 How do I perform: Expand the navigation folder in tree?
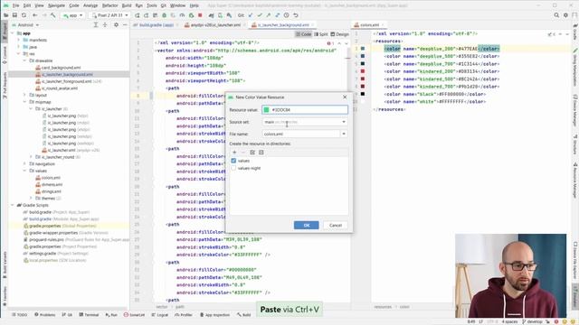tap(24, 164)
